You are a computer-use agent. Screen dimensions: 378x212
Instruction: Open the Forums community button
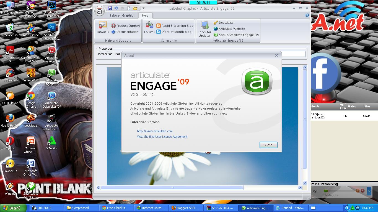point(149,27)
